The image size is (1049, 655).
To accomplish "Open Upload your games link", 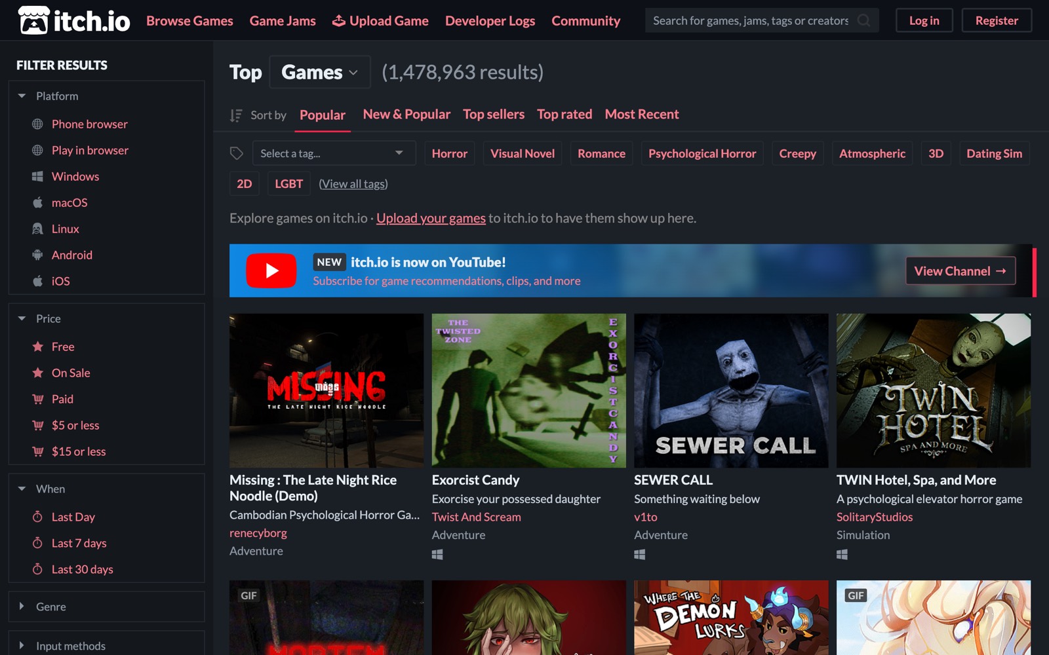I will pyautogui.click(x=431, y=218).
